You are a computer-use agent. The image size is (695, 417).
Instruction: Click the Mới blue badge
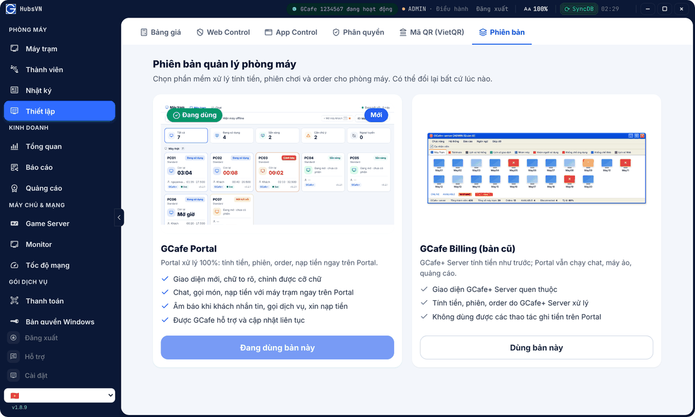click(377, 115)
